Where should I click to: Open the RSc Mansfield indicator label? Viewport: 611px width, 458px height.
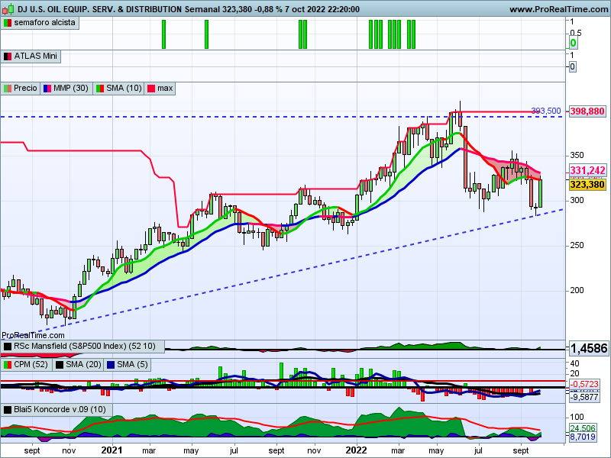tap(85, 347)
